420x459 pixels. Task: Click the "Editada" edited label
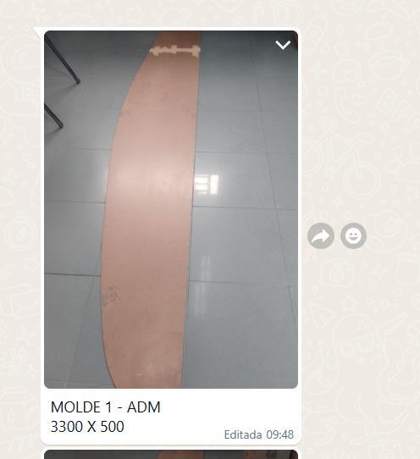[243, 434]
